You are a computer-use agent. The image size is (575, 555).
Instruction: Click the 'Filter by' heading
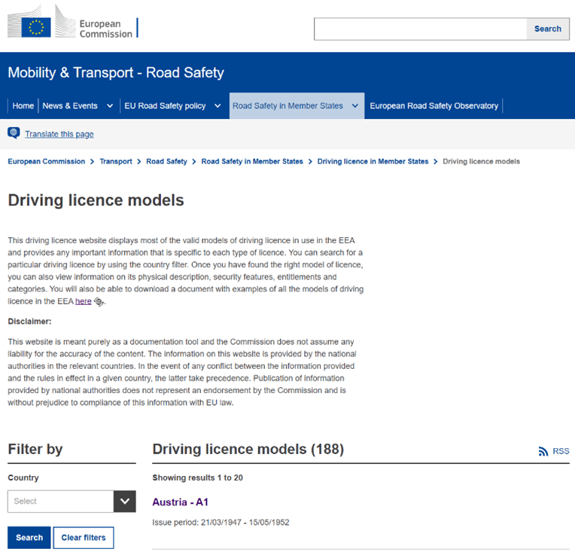click(x=35, y=450)
